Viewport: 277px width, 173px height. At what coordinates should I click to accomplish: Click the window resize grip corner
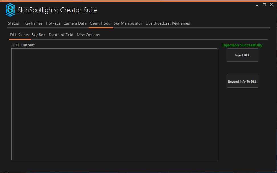click(274, 170)
